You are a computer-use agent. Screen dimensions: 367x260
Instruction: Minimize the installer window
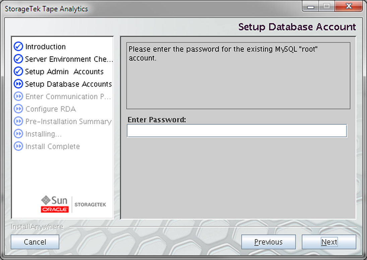(311, 6)
